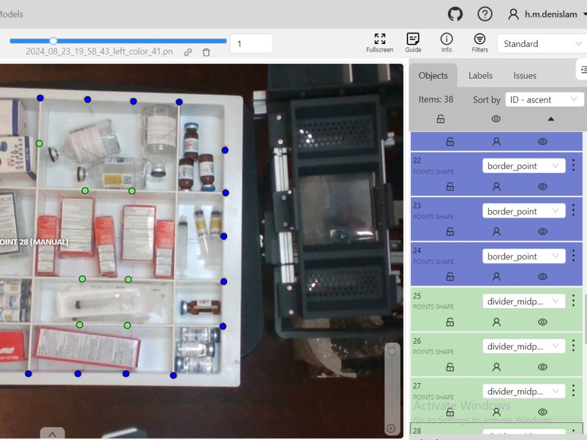This screenshot has height=440, width=587.
Task: Toggle the occluded icon for object 22
Action: 497,187
